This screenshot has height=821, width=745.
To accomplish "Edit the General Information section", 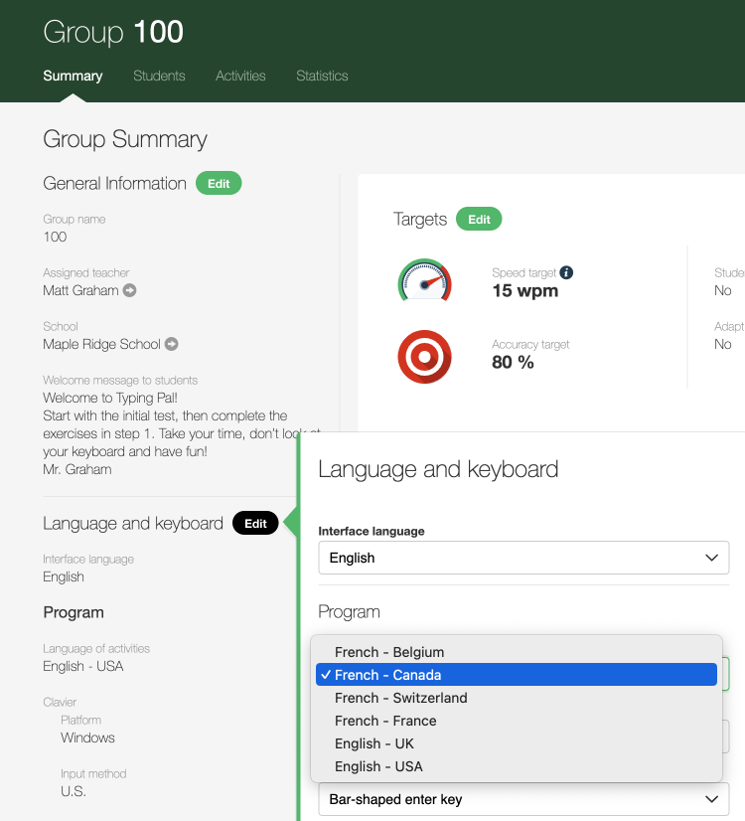I will 219,183.
